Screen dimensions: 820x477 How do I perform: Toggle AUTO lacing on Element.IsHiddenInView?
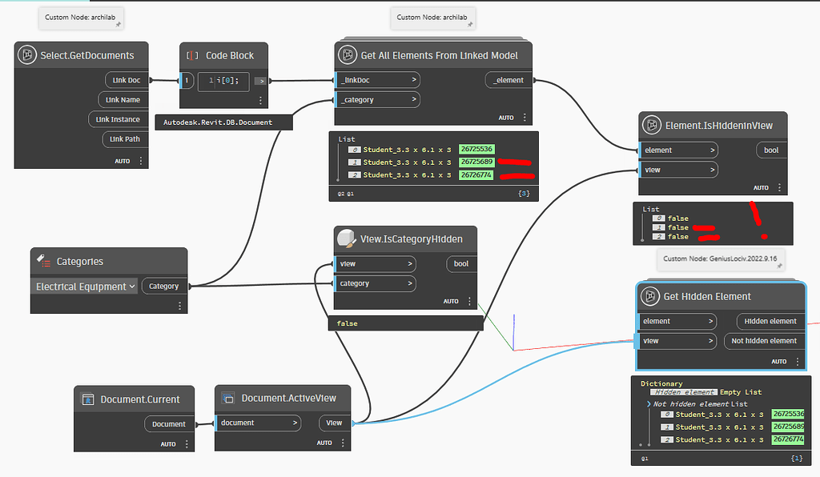click(761, 187)
